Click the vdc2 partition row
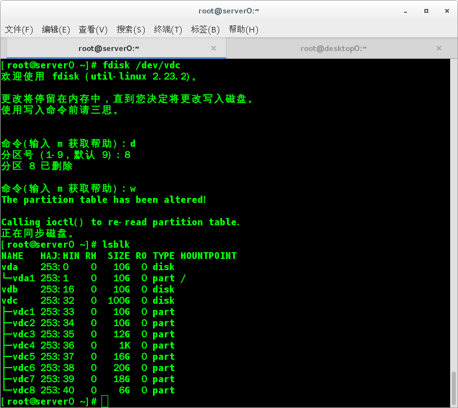Viewport: 458px width, 408px height. 88,323
